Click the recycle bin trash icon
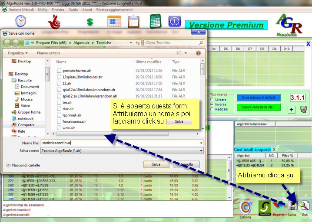Screen dimensions: 312x222 (304, 109)
